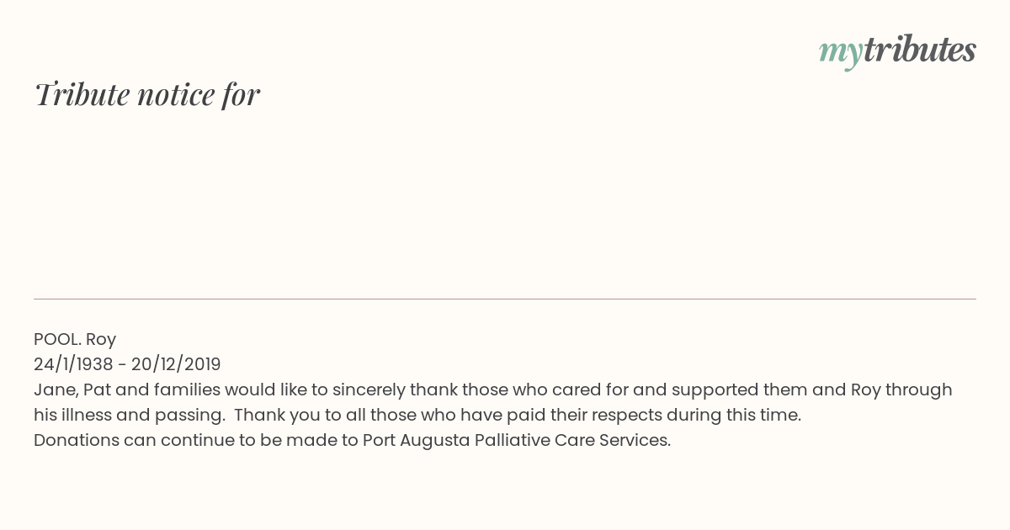Click the sentence starting 'Thank you to all'

(518, 415)
